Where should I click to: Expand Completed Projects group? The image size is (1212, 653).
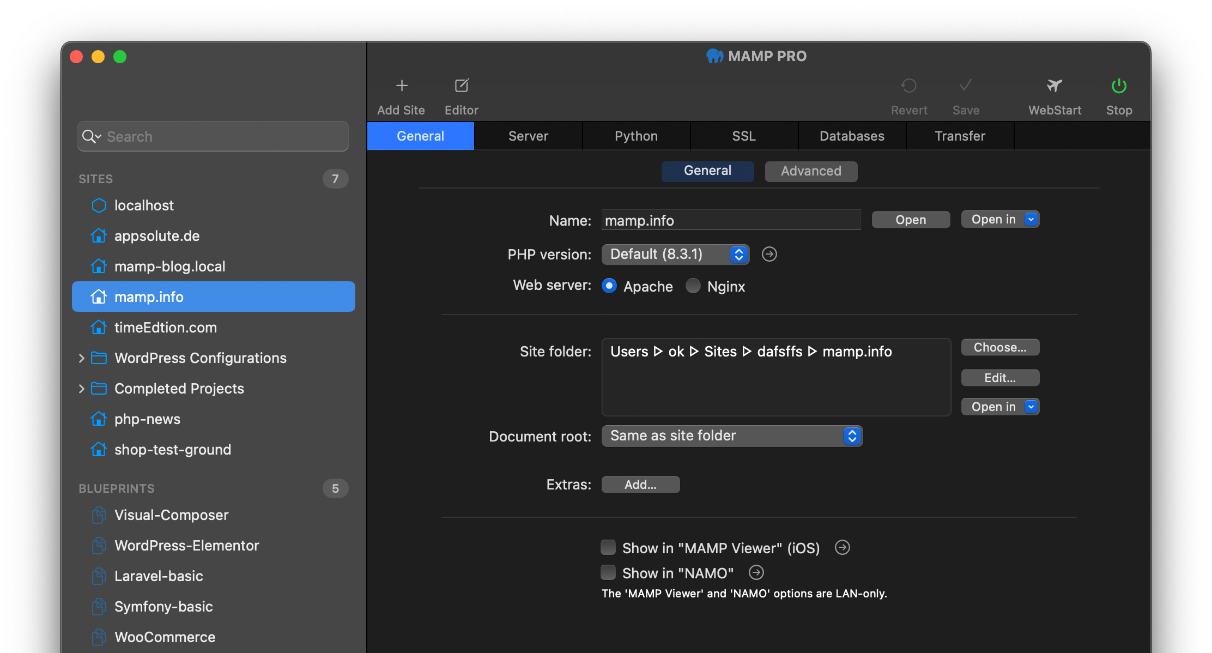81,389
